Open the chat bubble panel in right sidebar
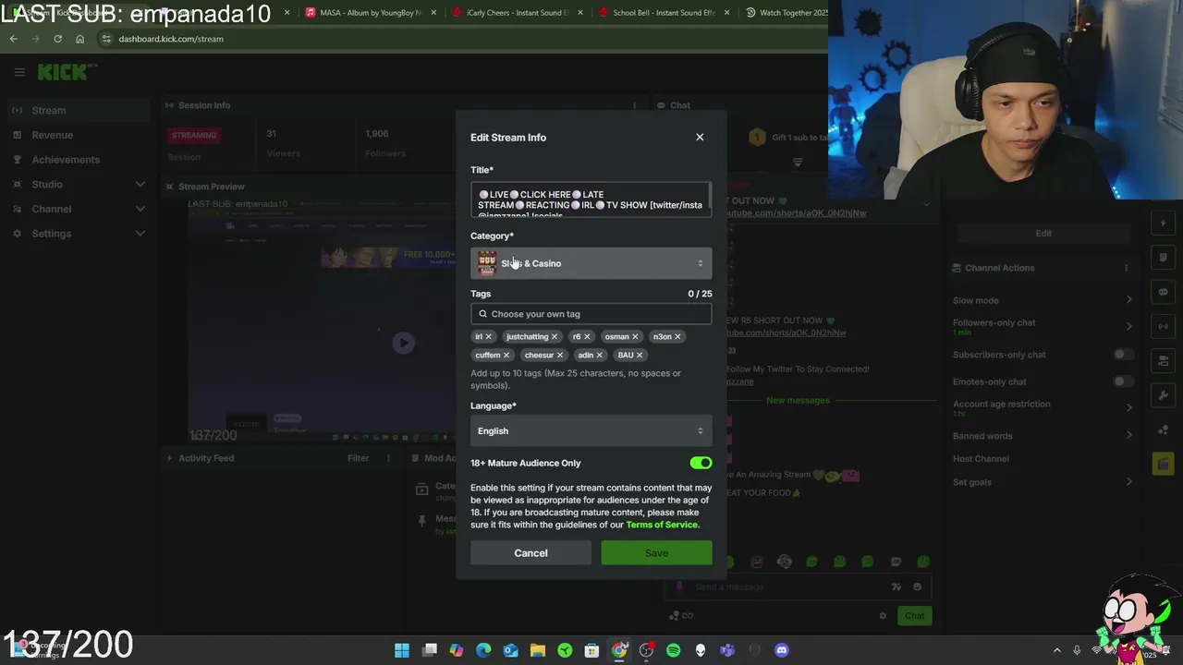The height and width of the screenshot is (665, 1183). coord(1163,292)
